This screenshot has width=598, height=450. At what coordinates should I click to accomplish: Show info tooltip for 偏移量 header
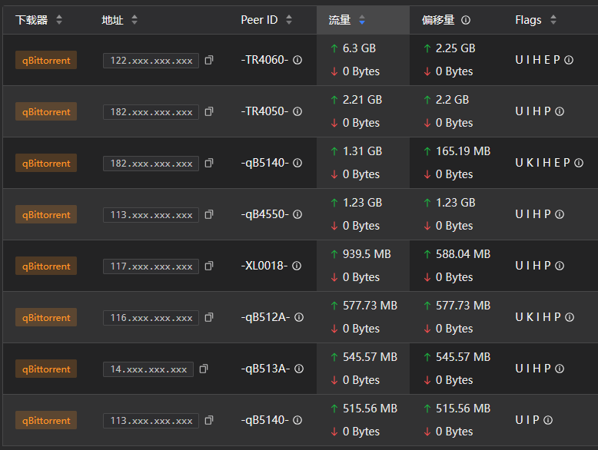tap(466, 20)
